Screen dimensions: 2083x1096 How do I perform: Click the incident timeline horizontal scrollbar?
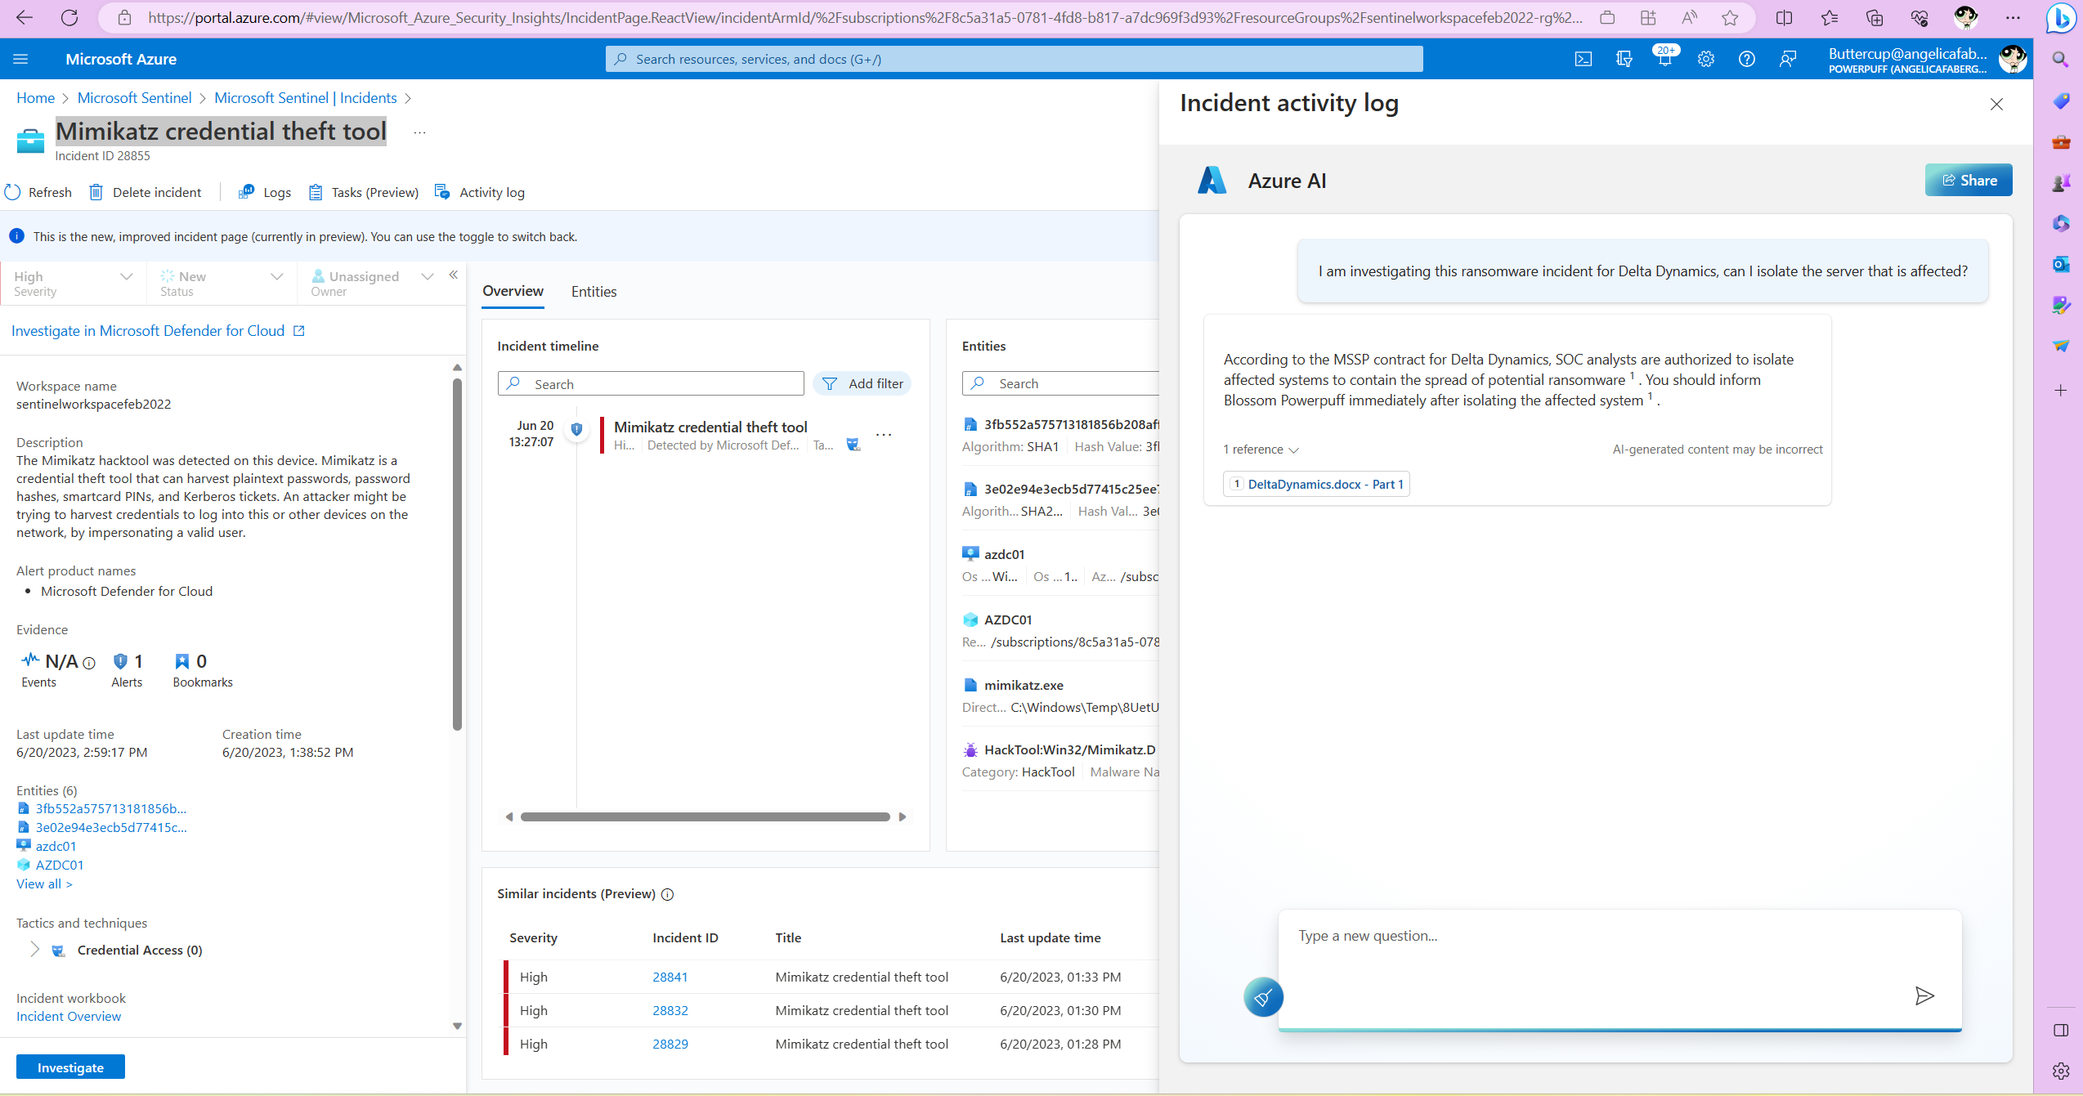coord(705,817)
